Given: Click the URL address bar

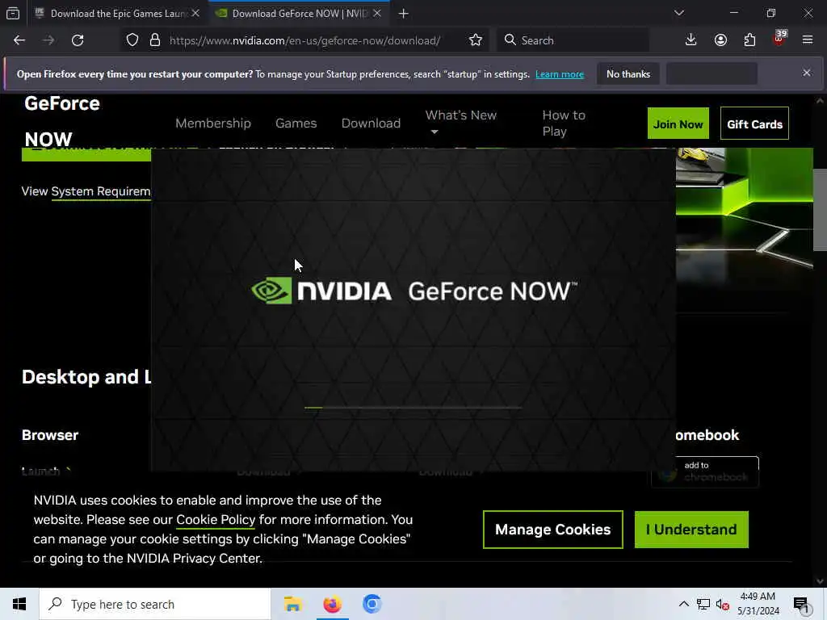Looking at the screenshot, I should (x=304, y=40).
